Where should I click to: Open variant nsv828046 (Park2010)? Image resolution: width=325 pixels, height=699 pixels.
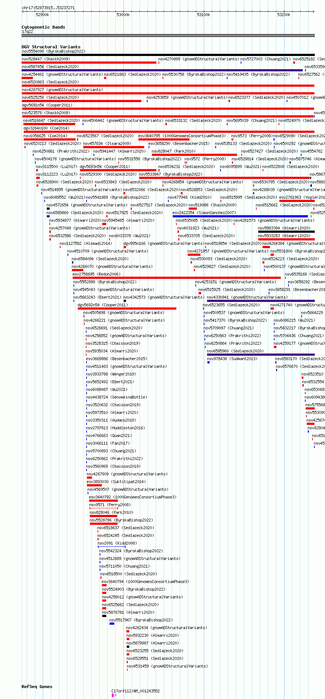click(111, 512)
